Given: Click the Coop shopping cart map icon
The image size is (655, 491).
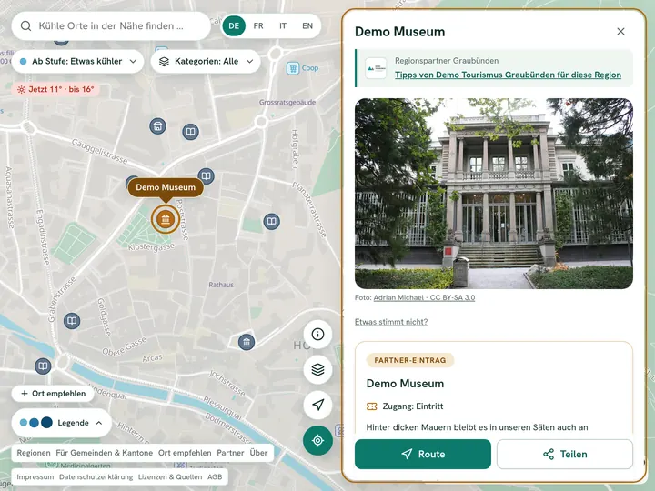Looking at the screenshot, I should (293, 68).
